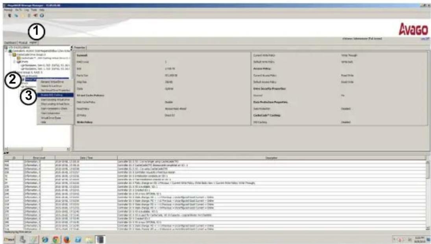Select the Drive Group 0 RAID 5 node
The width and height of the screenshot is (431, 244).
30,72
